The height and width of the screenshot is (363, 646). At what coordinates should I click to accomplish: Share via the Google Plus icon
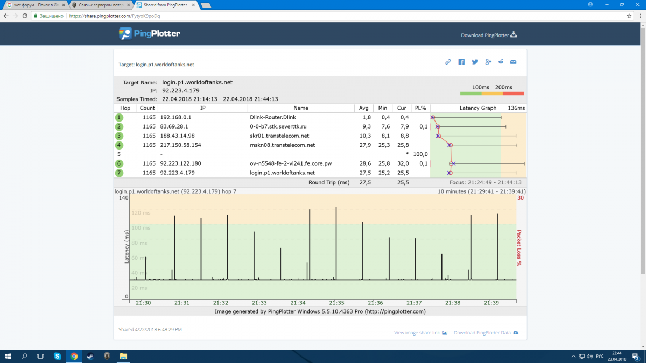488,62
